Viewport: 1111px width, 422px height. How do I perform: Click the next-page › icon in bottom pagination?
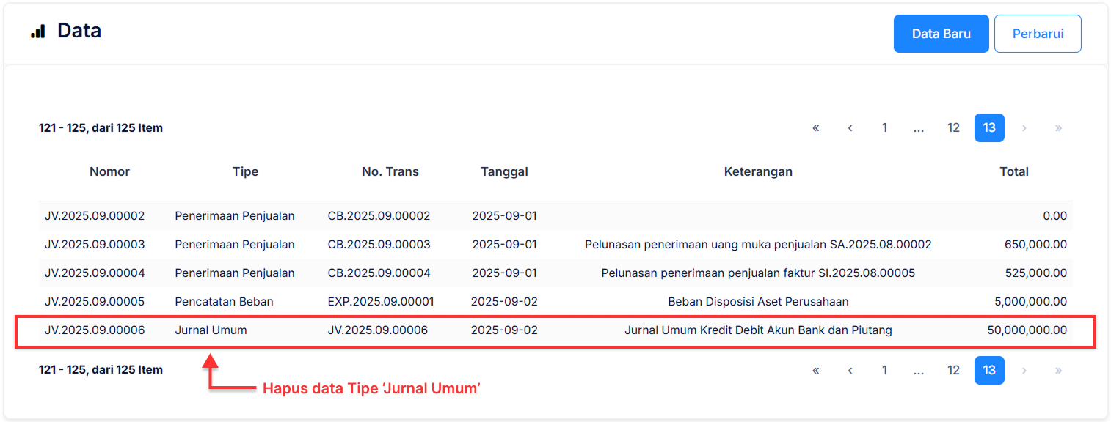tap(1024, 370)
